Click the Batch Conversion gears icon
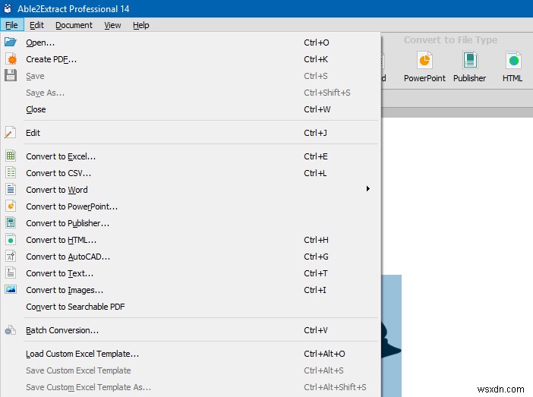 click(10, 329)
